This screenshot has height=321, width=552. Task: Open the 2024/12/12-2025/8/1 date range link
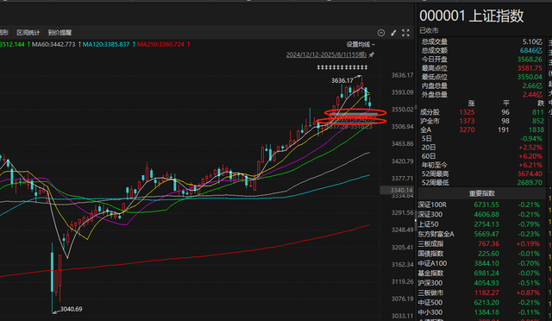[326, 54]
